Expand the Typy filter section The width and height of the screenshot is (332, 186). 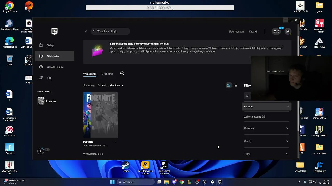point(266,154)
